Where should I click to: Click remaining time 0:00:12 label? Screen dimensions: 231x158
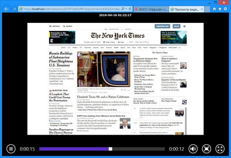point(177,149)
